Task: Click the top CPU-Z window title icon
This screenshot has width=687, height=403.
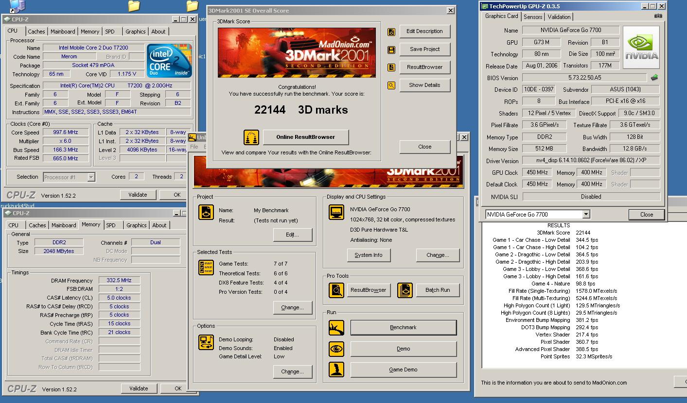Action: [7, 19]
